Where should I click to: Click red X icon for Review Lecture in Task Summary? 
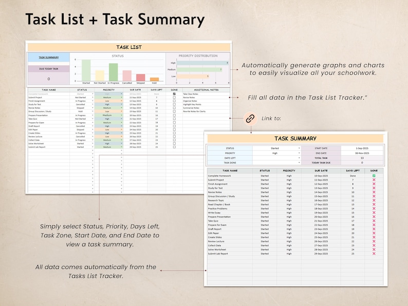click(x=374, y=241)
